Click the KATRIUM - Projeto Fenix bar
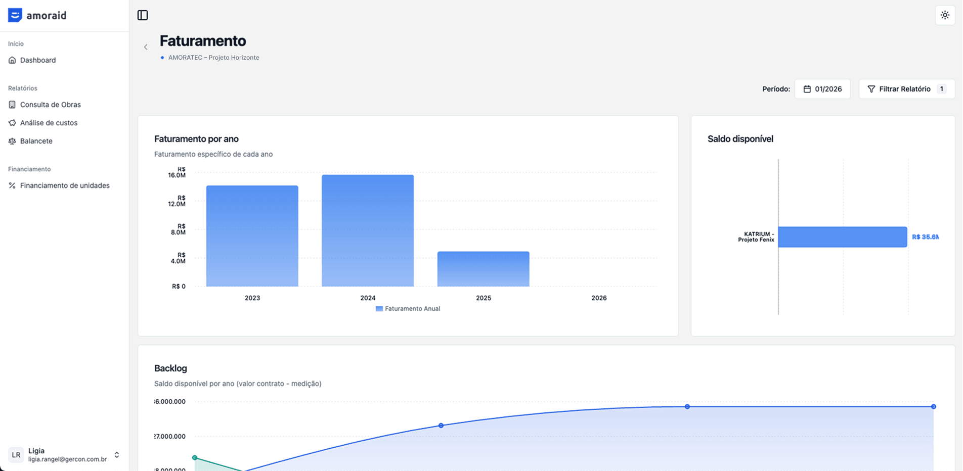 842,237
